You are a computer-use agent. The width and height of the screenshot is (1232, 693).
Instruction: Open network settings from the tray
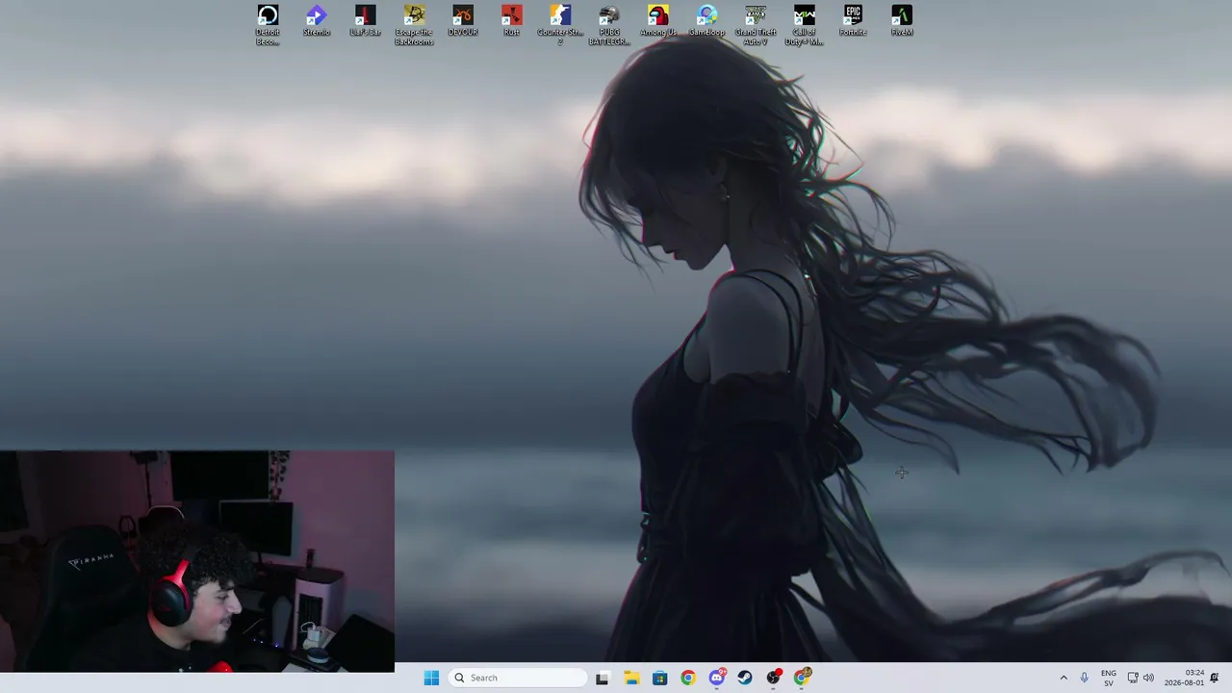click(1133, 678)
